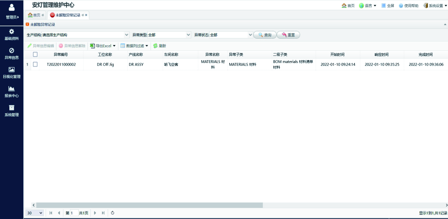Expand the 生产结构 dropdown

pos(127,35)
